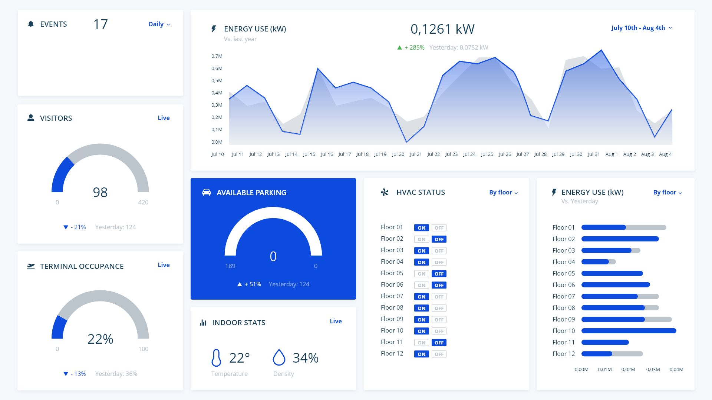Image resolution: width=712 pixels, height=400 pixels.
Task: Click 'Yesterday: 0,0752 kW' text
Action: pos(459,47)
